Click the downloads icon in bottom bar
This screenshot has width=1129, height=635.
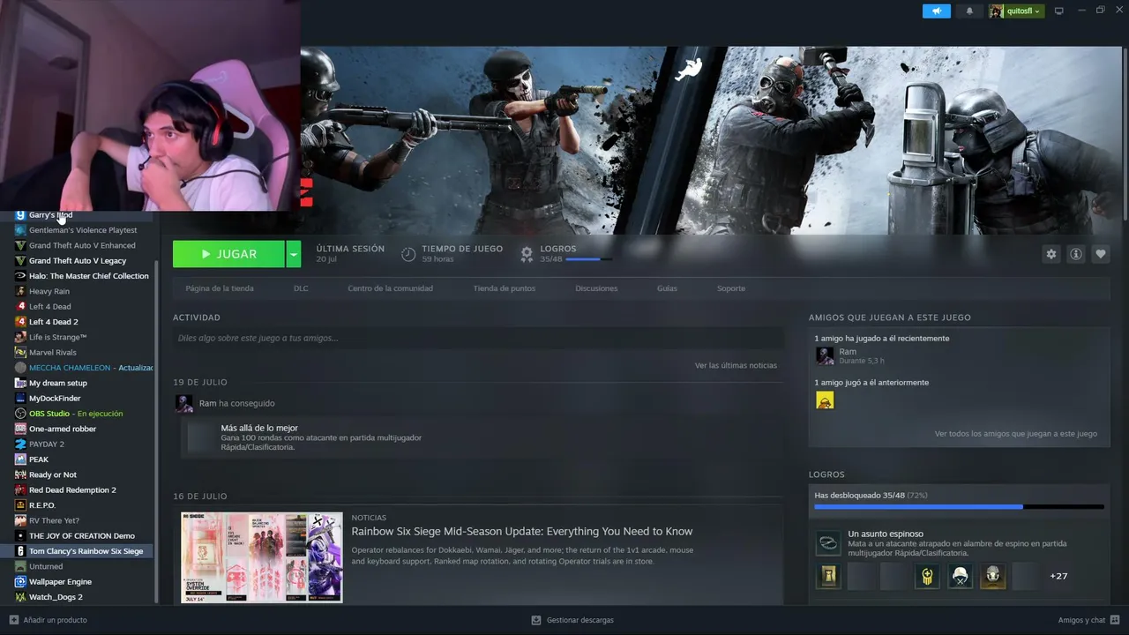(536, 620)
